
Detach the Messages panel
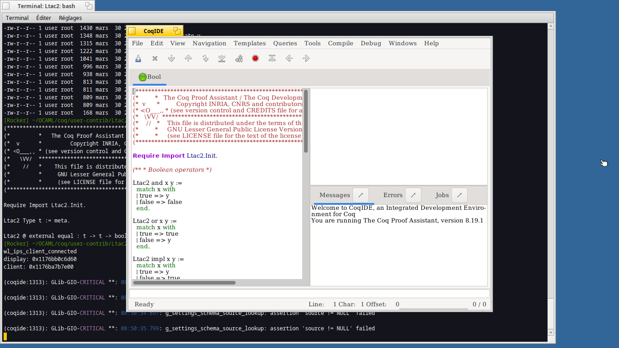pos(361,195)
